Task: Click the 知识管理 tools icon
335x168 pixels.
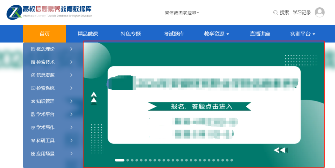Action: [33, 101]
